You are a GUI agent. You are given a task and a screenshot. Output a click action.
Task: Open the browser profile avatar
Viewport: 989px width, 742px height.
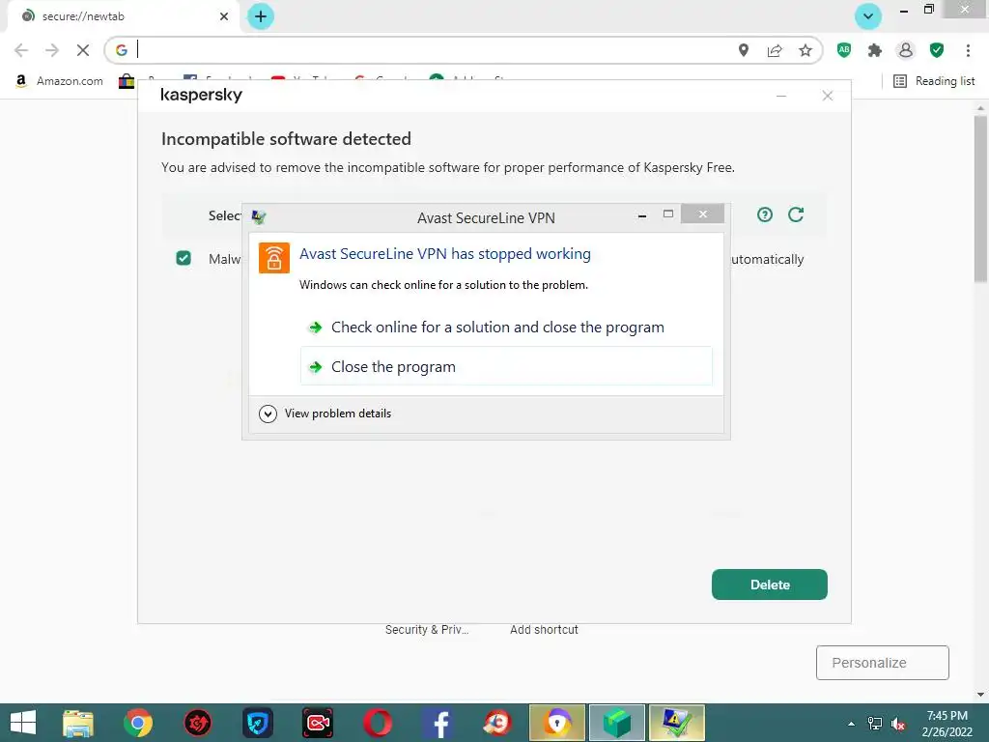coord(906,50)
